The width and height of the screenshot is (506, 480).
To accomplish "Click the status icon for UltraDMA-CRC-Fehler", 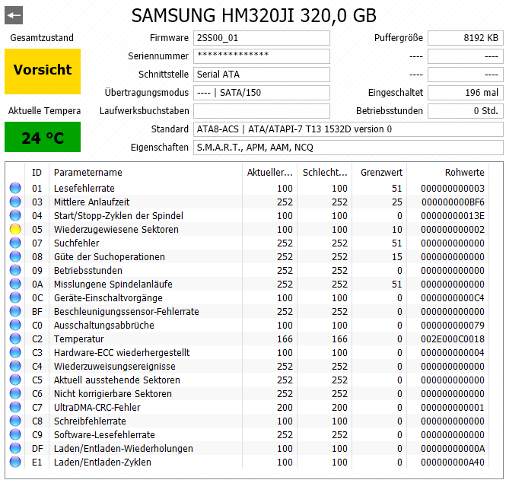I will (x=15, y=407).
